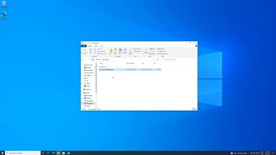Screen dimensions: 276x155
Task: Open the address bar history dropdown
Action: [155, 59]
